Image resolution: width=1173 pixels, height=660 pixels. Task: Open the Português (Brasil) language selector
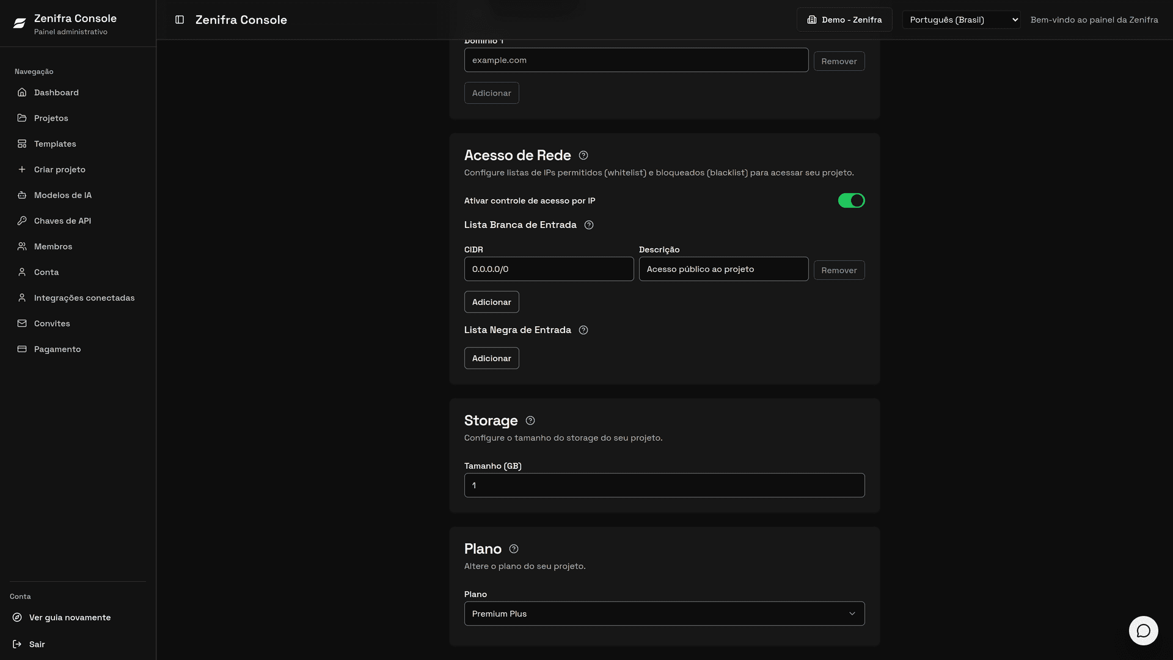(961, 20)
